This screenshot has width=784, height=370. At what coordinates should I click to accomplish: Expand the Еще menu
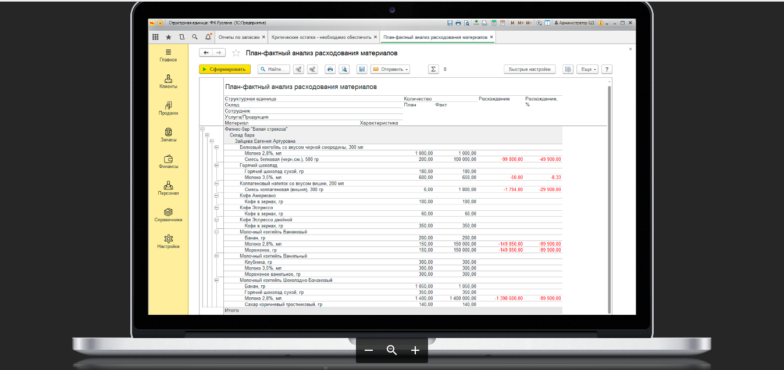(x=586, y=69)
